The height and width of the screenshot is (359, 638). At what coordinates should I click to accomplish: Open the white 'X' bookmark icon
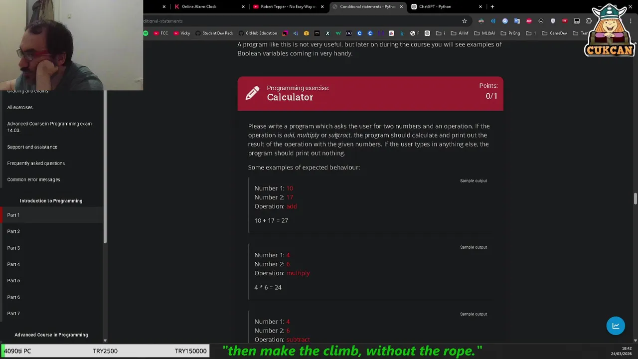pyautogui.click(x=327, y=33)
